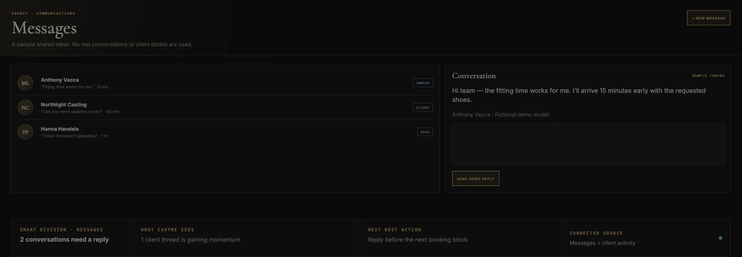Click the What Cavyre Sees label
Viewport: 742px width, 257px height.
[x=168, y=230]
